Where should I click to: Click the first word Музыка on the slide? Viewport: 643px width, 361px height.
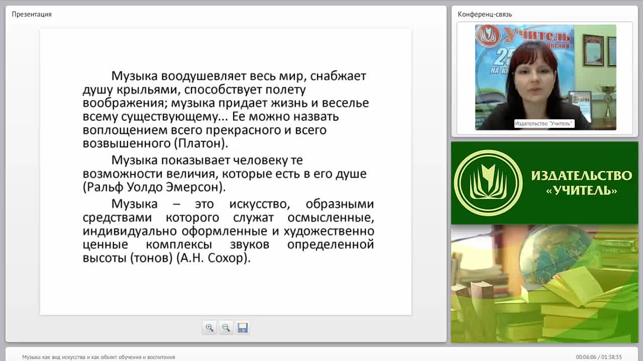click(x=134, y=76)
